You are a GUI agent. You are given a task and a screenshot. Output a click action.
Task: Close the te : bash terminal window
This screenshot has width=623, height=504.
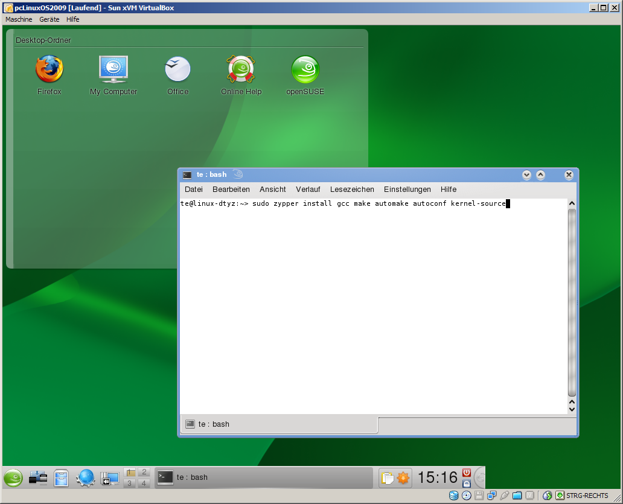pos(569,175)
